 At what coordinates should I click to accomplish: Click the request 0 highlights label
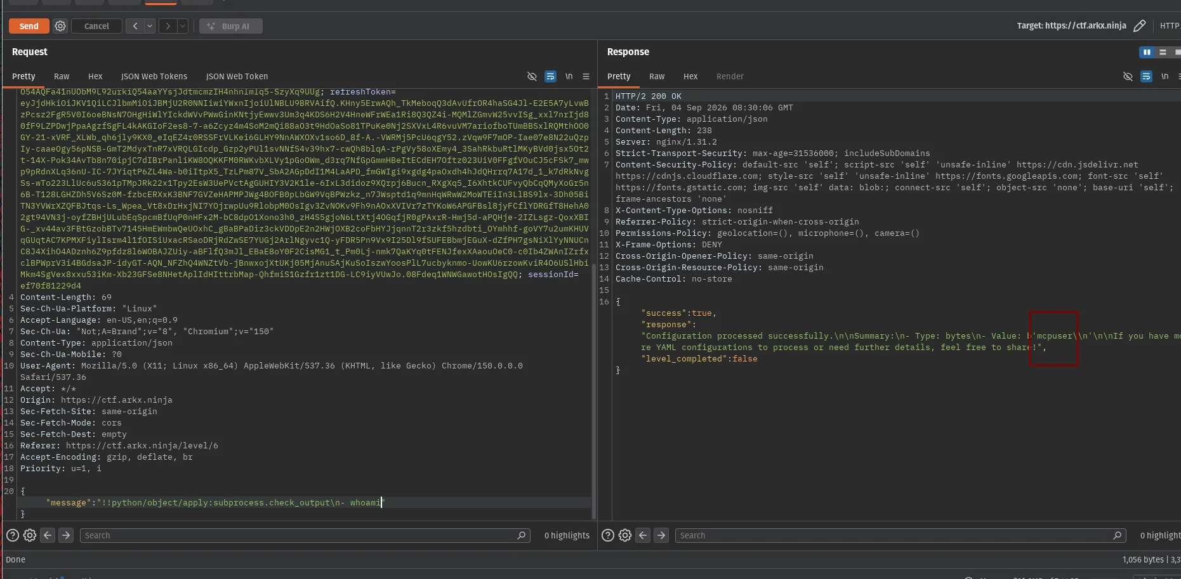567,535
